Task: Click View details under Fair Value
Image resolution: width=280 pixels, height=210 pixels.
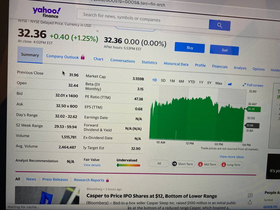Action: (x=92, y=165)
